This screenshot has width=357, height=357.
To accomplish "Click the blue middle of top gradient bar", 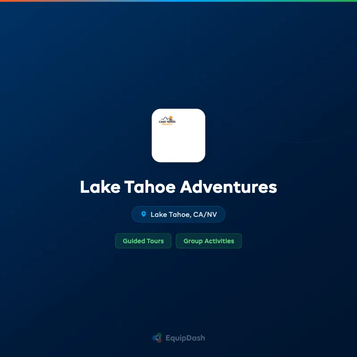I will click(x=178, y=1).
